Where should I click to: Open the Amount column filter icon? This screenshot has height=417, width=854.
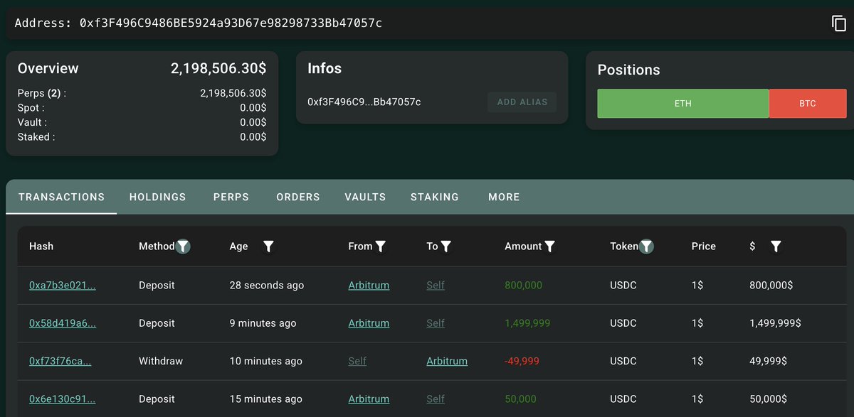pos(549,247)
